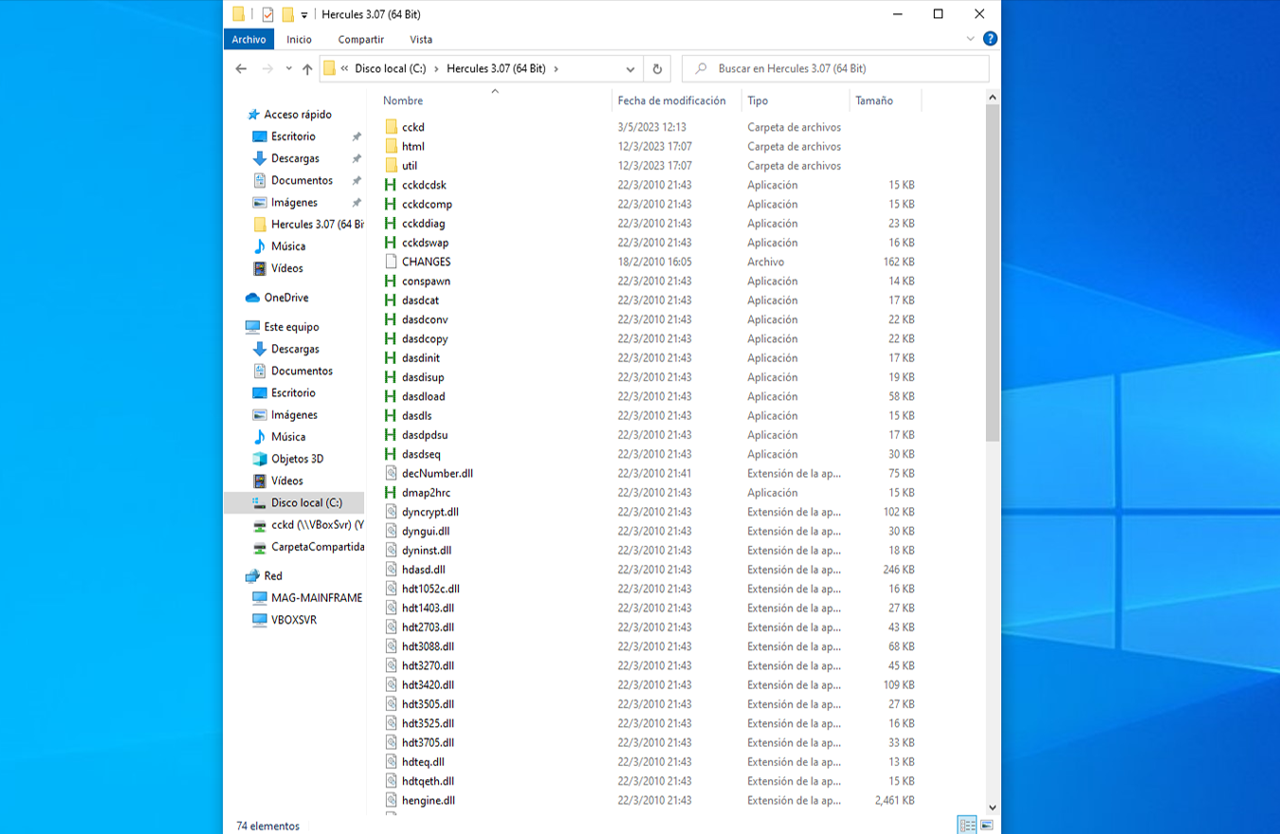Open the Vista ribbon tab
The height and width of the screenshot is (834, 1280).
coord(421,39)
